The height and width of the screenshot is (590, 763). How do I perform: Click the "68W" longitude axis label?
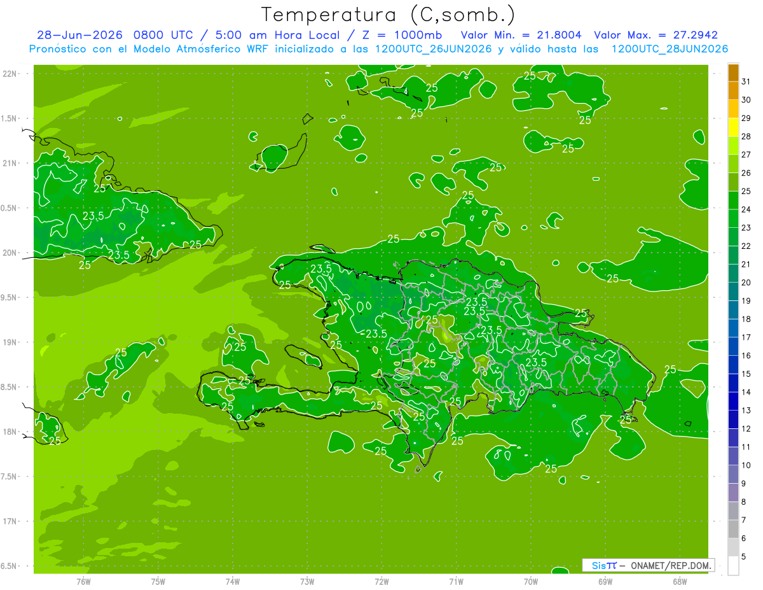pos(680,582)
